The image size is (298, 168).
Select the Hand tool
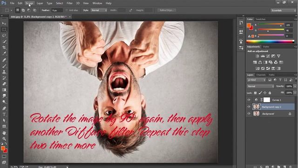[x=4, y=133]
